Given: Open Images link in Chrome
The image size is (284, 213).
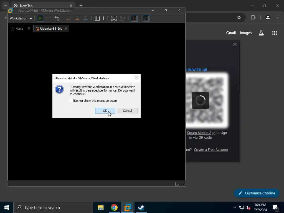Looking at the screenshot, I should pyautogui.click(x=246, y=33).
